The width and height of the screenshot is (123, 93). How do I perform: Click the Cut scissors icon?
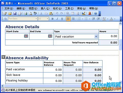coord(41,13)
